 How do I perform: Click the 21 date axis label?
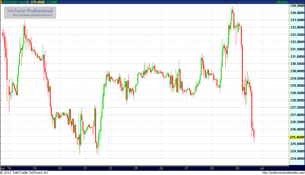tap(85, 168)
